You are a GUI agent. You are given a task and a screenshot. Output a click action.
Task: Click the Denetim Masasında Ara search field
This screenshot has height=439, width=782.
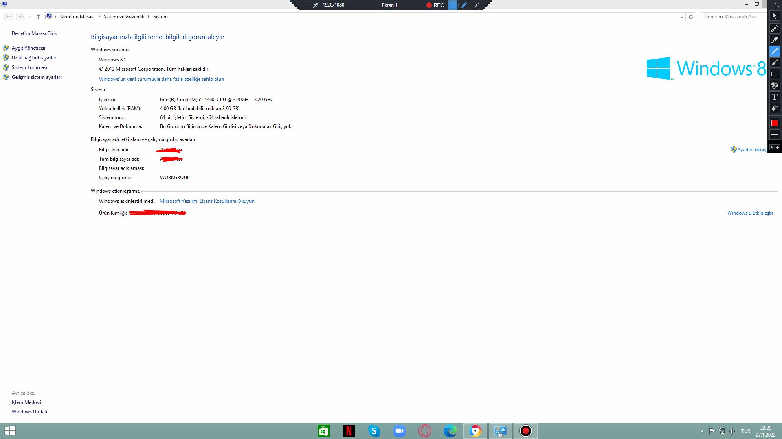tap(733, 17)
